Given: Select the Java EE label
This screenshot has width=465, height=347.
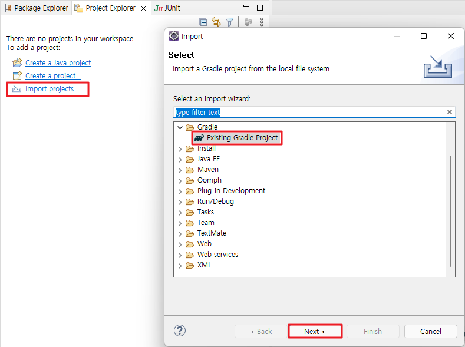Looking at the screenshot, I should click(209, 159).
